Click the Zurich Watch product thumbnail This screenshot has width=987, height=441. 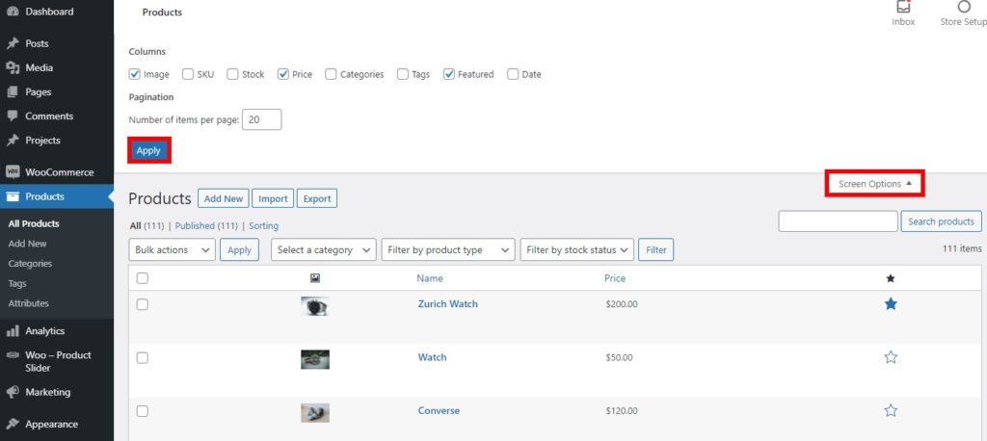pyautogui.click(x=315, y=306)
